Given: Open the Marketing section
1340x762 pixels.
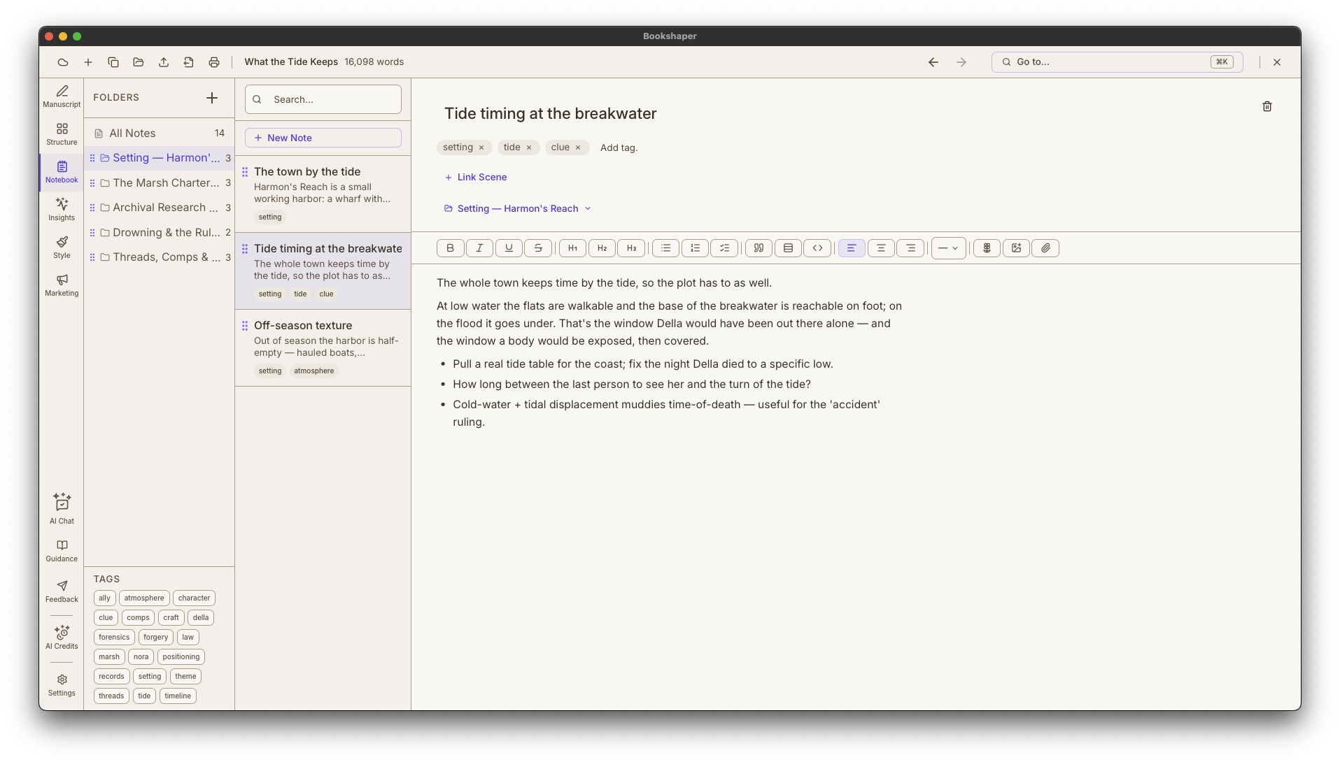Looking at the screenshot, I should (x=62, y=285).
